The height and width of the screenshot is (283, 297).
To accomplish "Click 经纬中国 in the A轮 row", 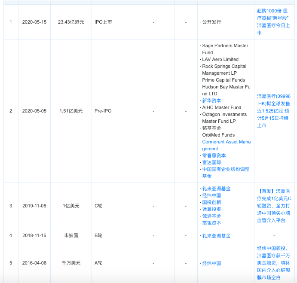I will click(211, 263).
